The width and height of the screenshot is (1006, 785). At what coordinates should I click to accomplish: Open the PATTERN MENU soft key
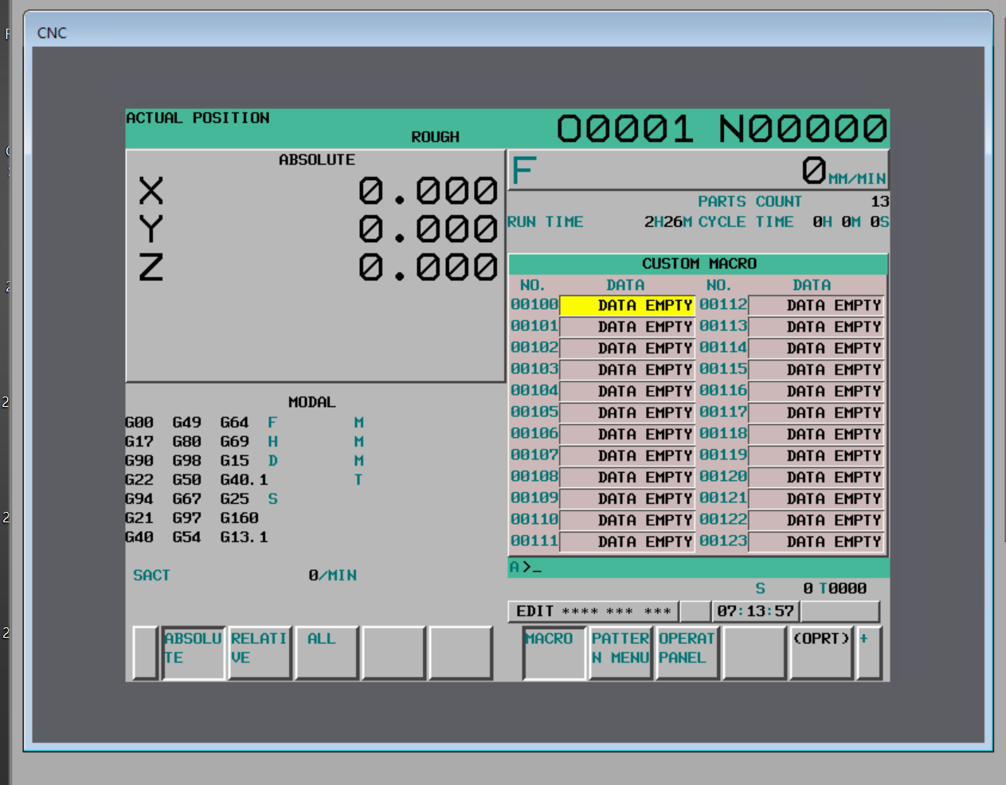click(x=621, y=653)
